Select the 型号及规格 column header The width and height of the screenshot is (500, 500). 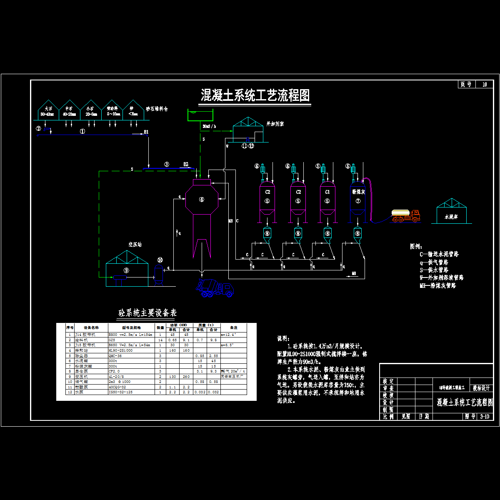coord(132,327)
